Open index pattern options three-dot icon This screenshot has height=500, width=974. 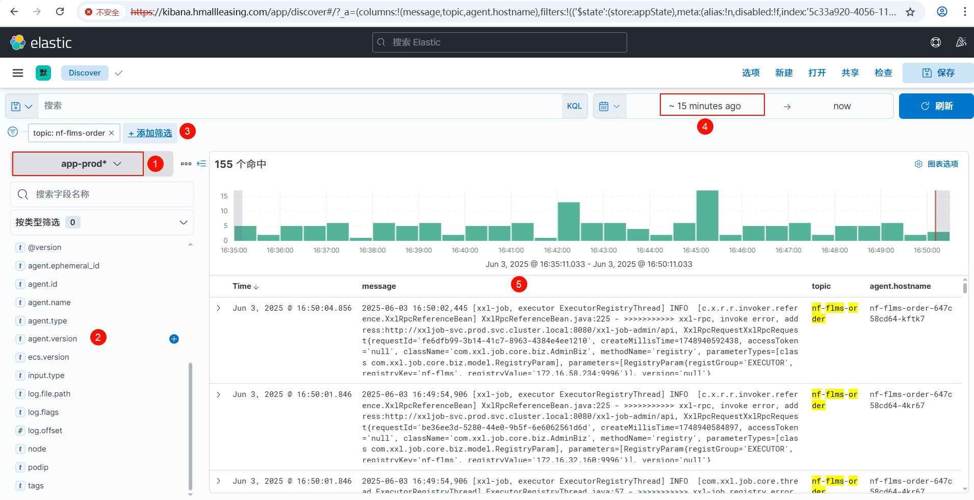click(186, 164)
